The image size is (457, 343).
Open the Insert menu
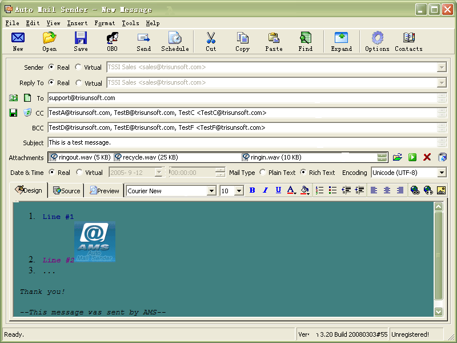coord(77,23)
